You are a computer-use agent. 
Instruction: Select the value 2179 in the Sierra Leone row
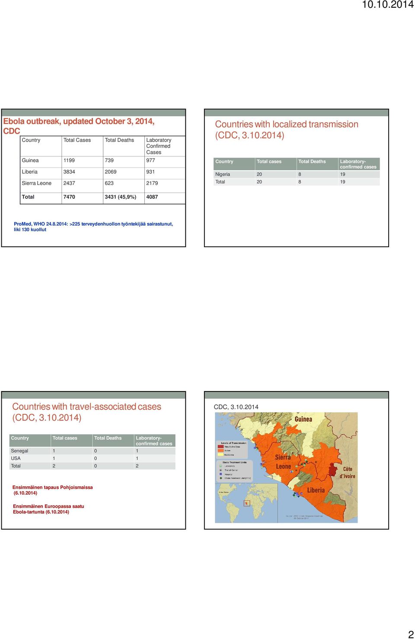152,183
